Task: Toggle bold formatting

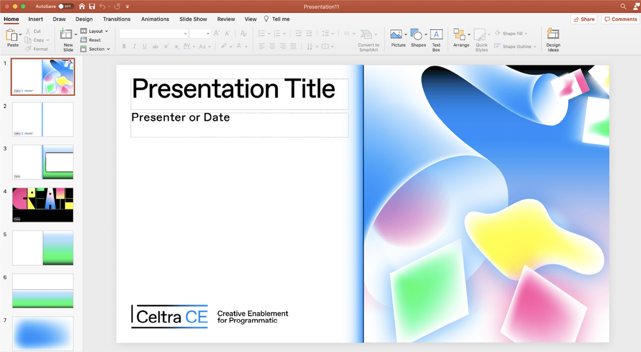Action: (124, 46)
